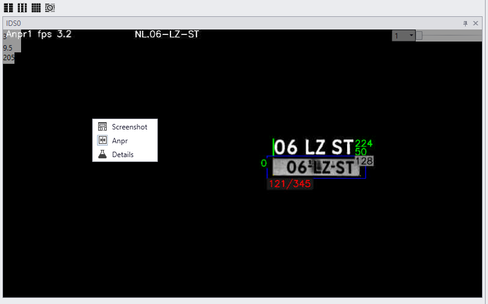Click the gray 128 value box
Image resolution: width=488 pixels, height=304 pixels.
(x=364, y=161)
